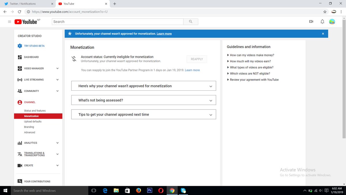
Task: Launch Edge from the taskbar
Action: coord(105,190)
